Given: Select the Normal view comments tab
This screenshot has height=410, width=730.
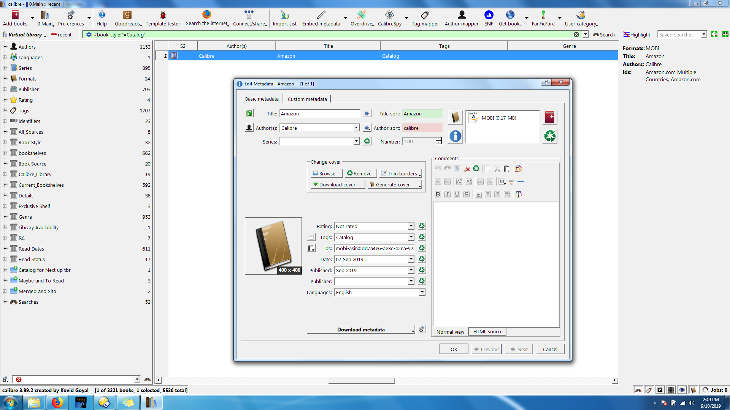Looking at the screenshot, I should coord(450,332).
